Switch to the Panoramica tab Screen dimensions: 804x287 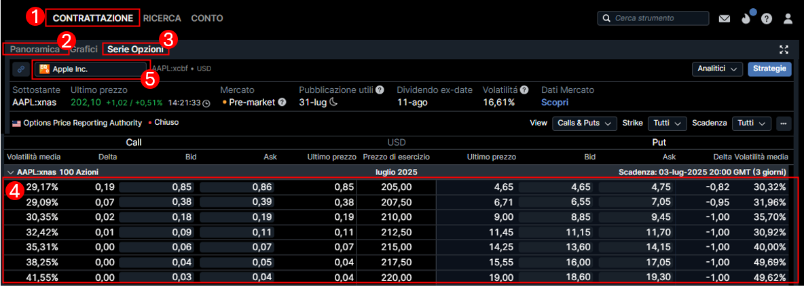pyautogui.click(x=35, y=50)
